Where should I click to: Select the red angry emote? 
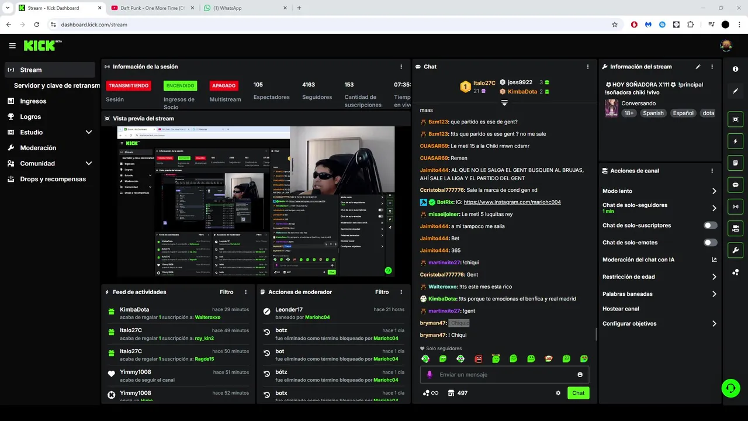(x=478, y=358)
